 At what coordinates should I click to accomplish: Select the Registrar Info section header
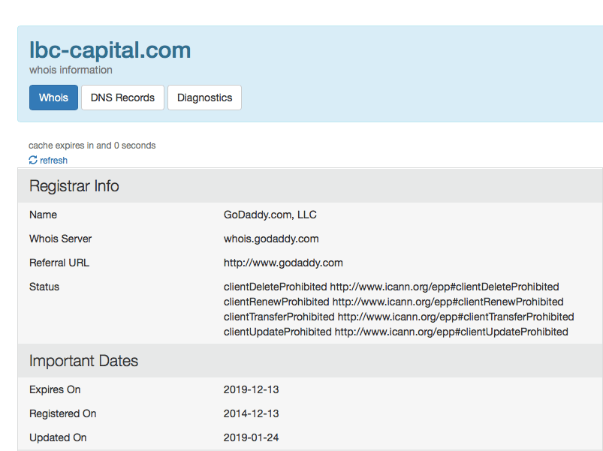coord(74,186)
